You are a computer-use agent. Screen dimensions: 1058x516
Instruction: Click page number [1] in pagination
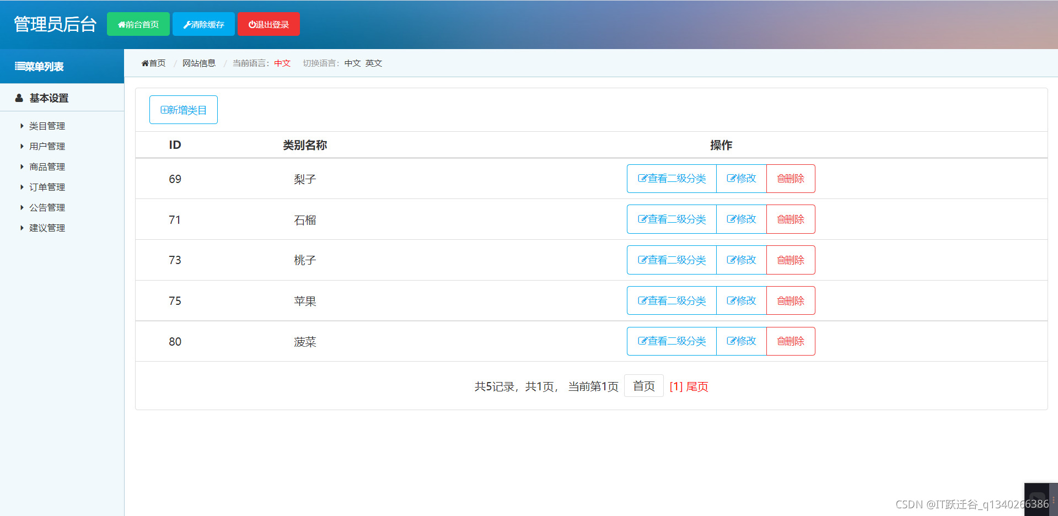(676, 386)
